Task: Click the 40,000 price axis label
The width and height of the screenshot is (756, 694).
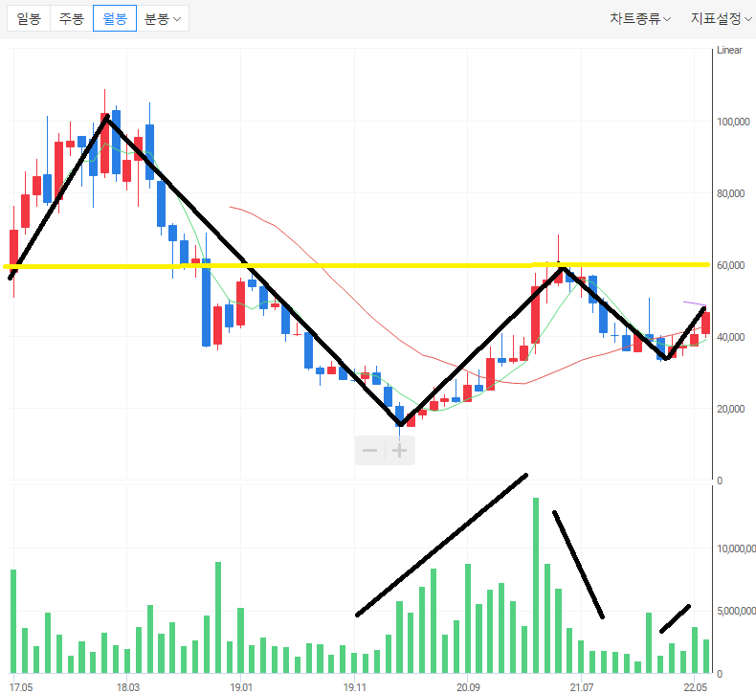Action: tap(731, 337)
